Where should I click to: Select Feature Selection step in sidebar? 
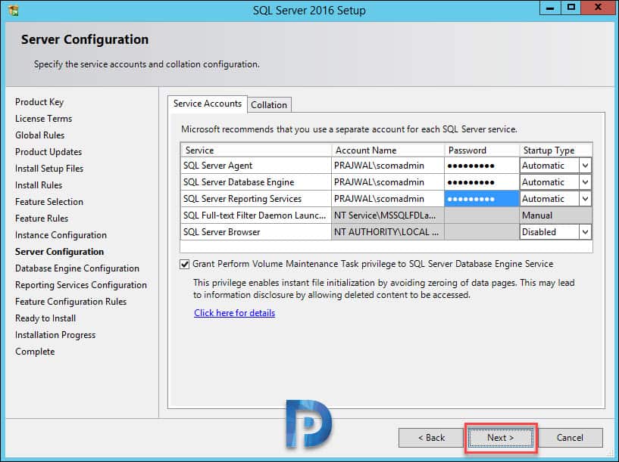(49, 202)
